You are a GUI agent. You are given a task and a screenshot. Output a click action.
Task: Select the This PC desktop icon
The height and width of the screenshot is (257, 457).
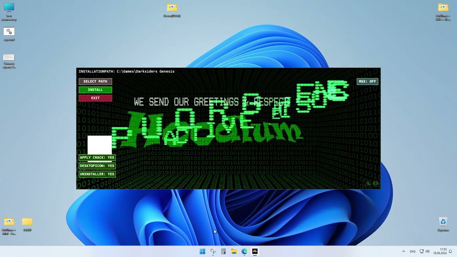[x=9, y=12]
